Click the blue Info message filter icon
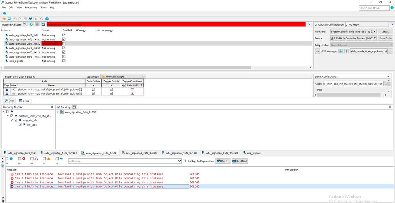The width and height of the screenshot is (395, 203). tap(11, 159)
